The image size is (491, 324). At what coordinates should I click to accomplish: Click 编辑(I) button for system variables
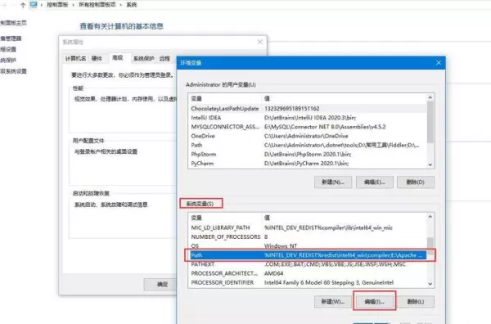(x=375, y=301)
